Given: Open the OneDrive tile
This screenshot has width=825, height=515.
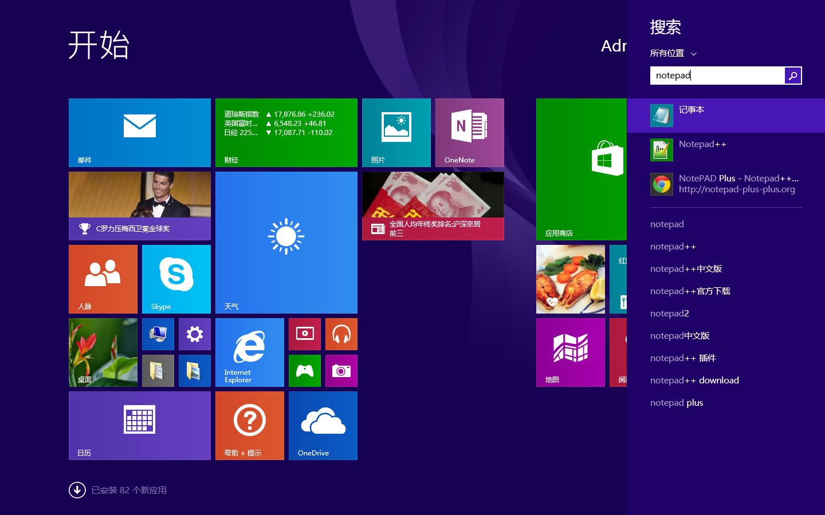Looking at the screenshot, I should (323, 426).
